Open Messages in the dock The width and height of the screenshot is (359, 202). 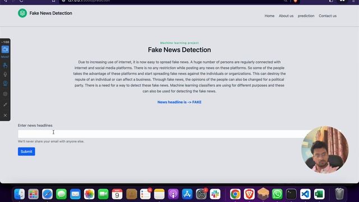click(61, 194)
